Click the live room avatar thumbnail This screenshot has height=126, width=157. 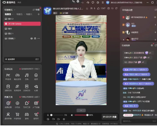coord(47,11)
